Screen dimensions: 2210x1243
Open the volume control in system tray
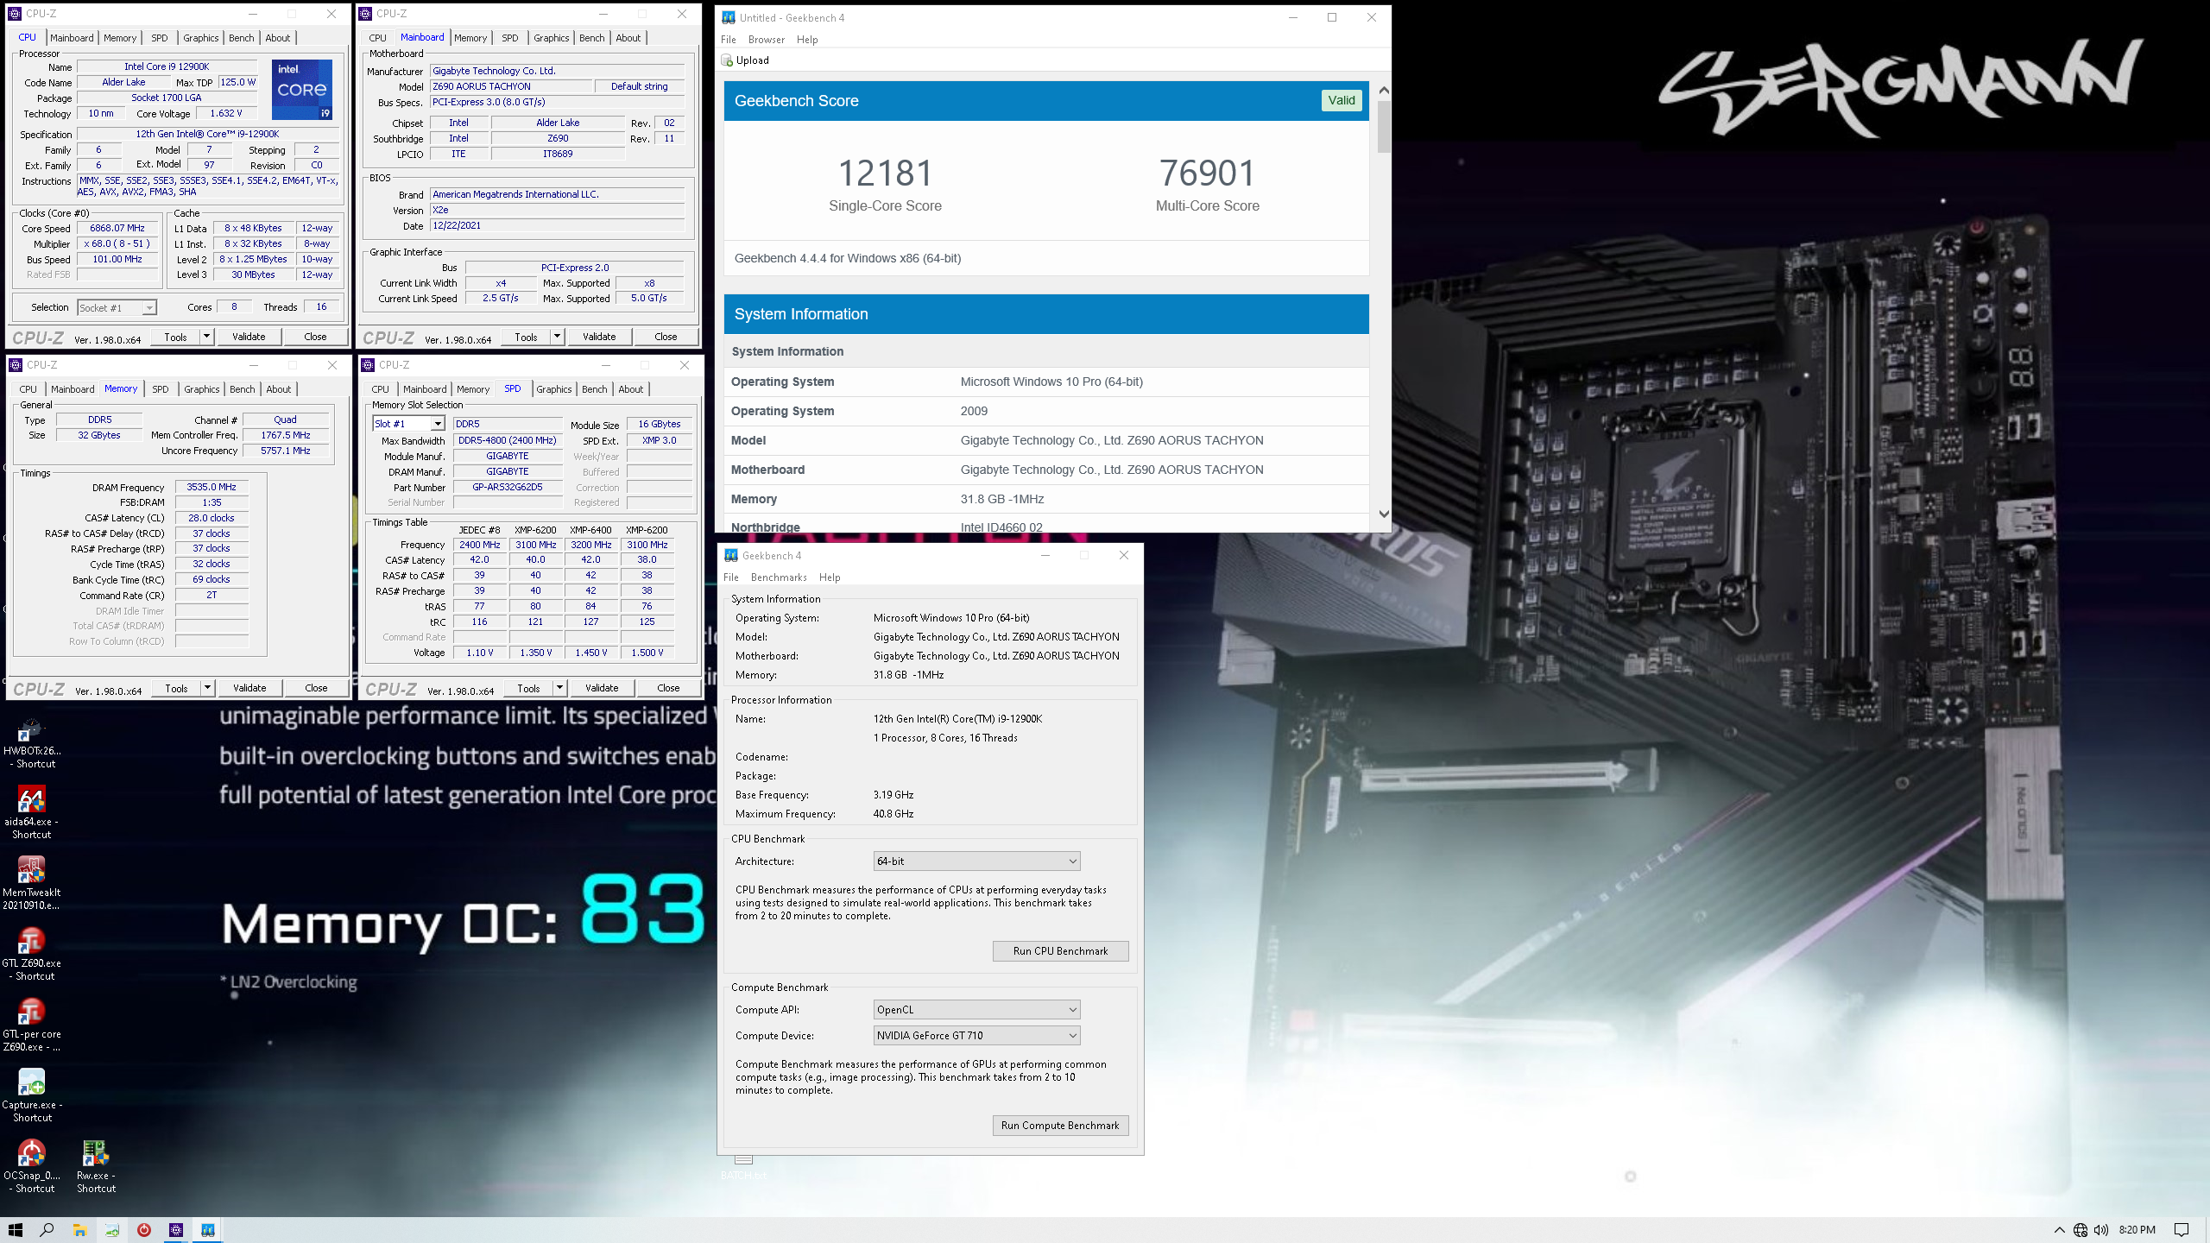tap(2100, 1230)
